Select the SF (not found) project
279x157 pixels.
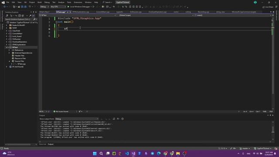pos(18,67)
